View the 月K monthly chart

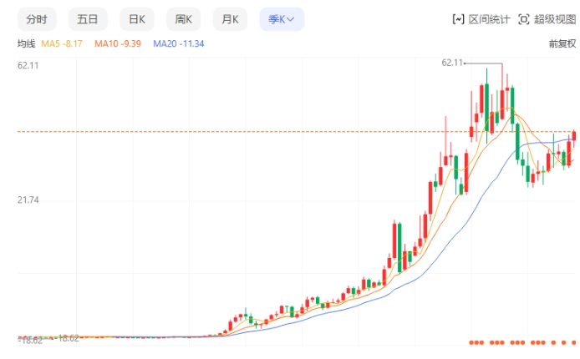pyautogui.click(x=230, y=19)
